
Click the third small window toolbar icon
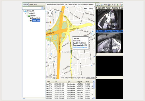tap(102, 5)
